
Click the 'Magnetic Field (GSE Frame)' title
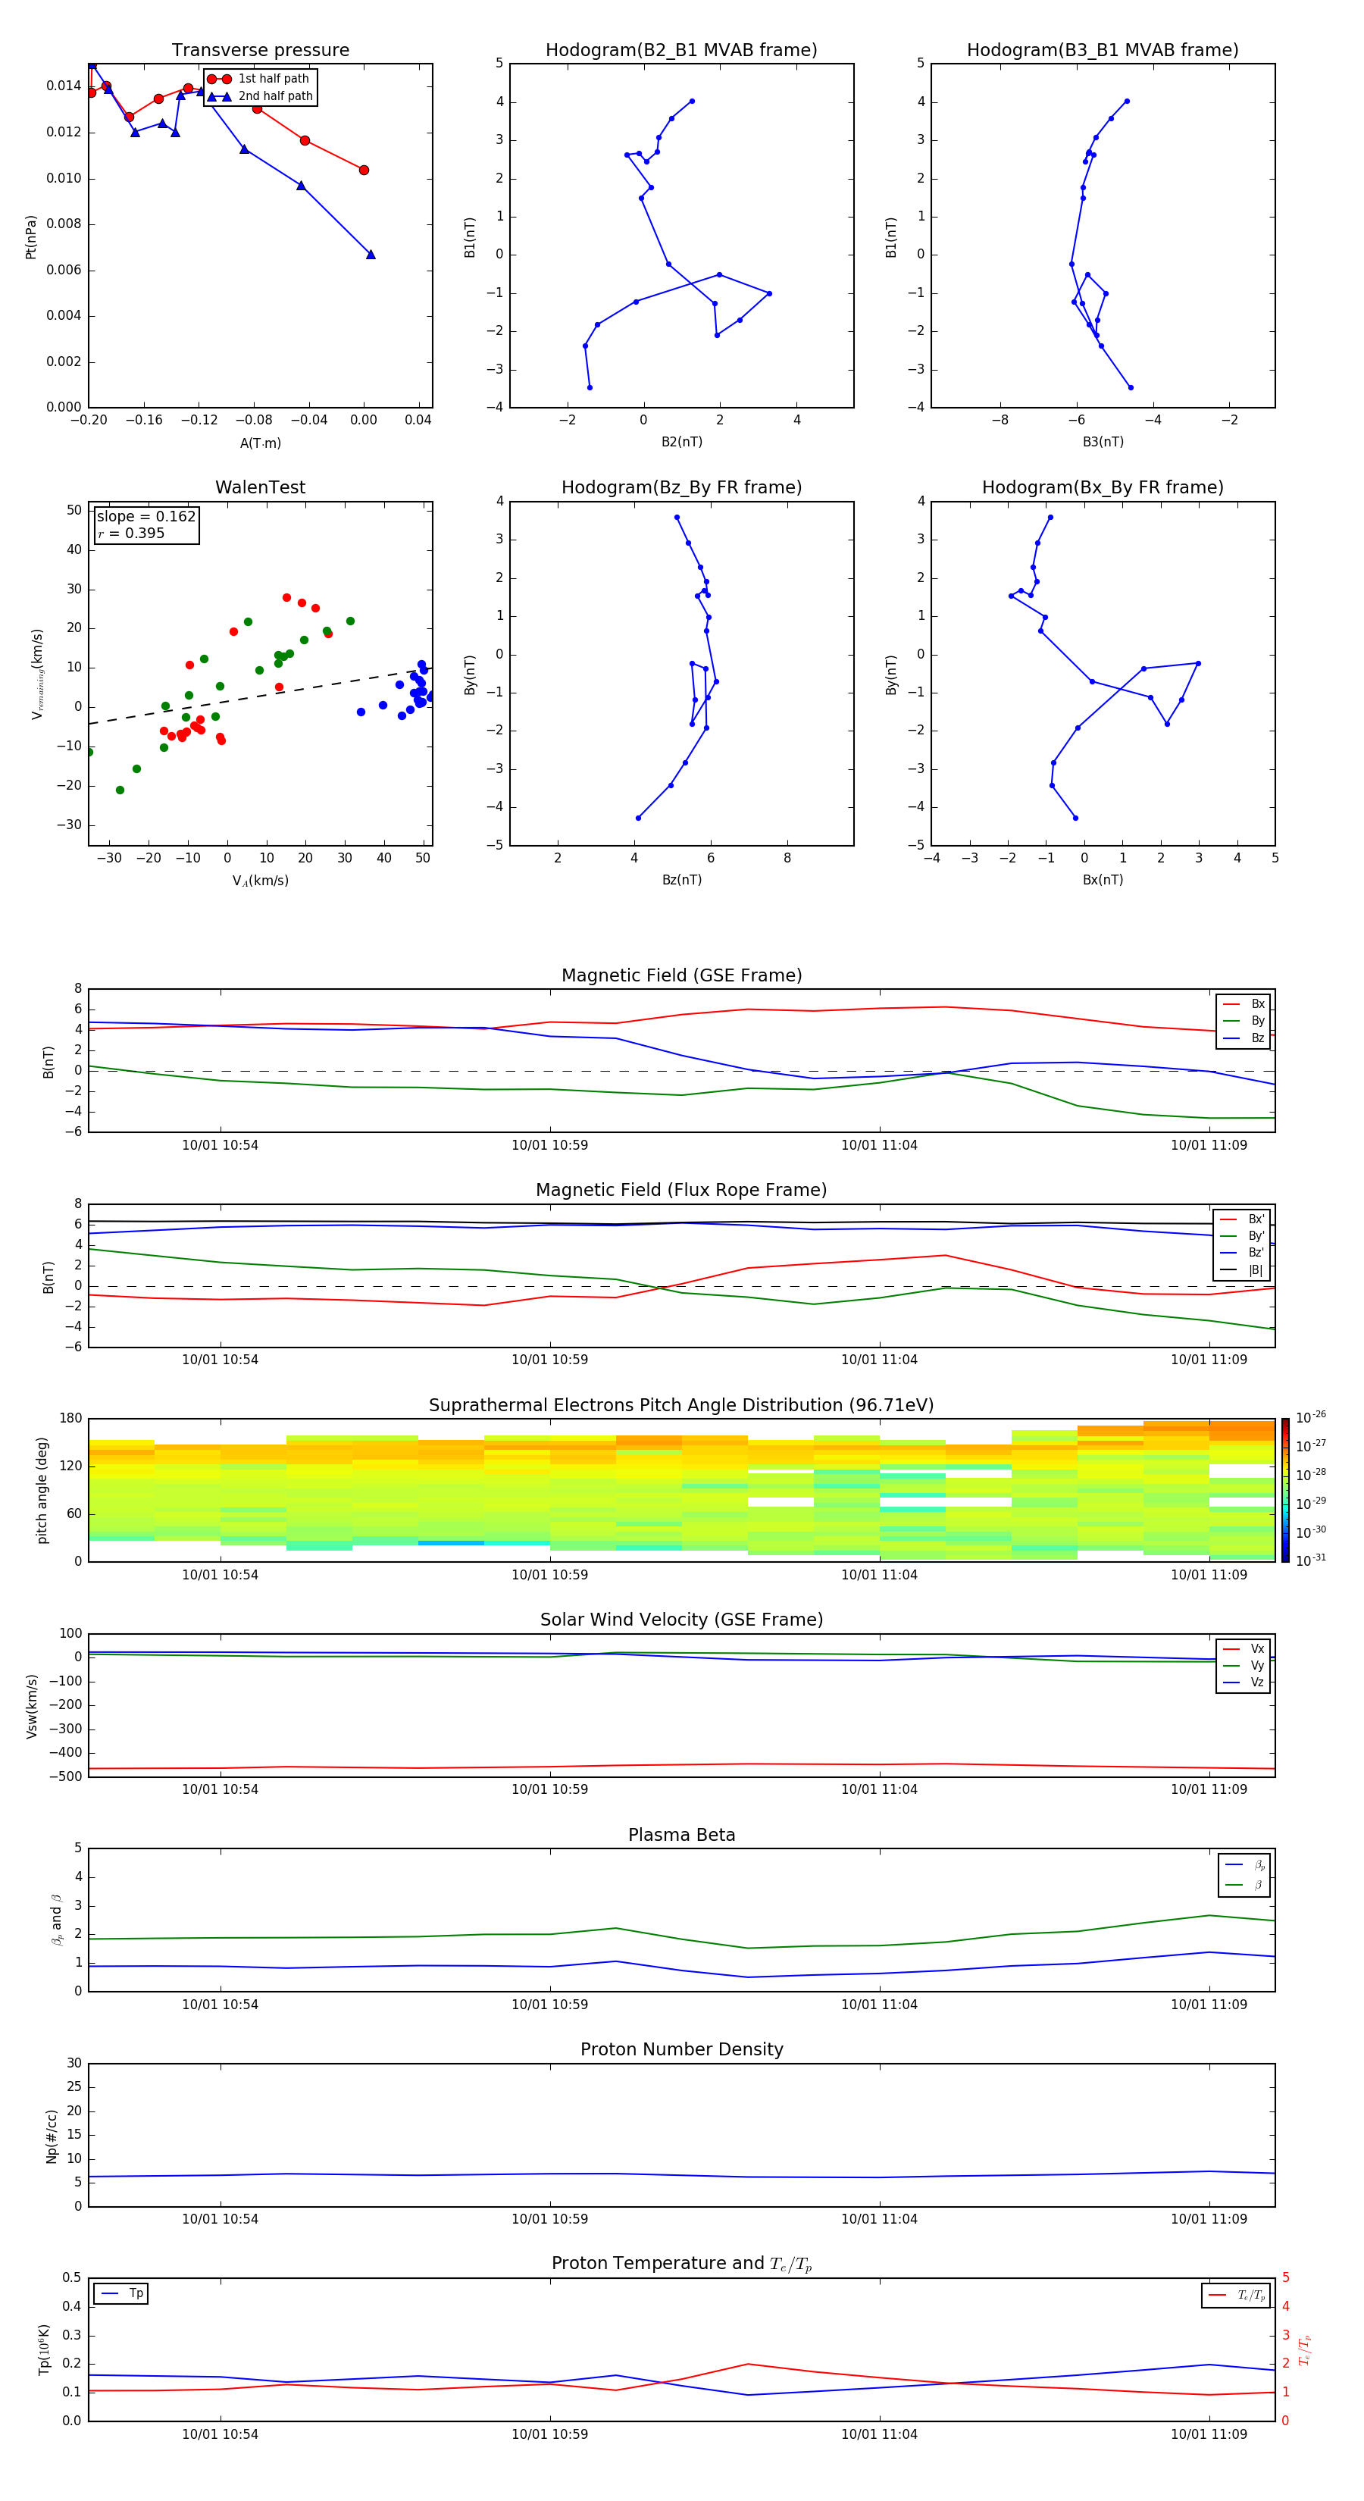pos(681,975)
